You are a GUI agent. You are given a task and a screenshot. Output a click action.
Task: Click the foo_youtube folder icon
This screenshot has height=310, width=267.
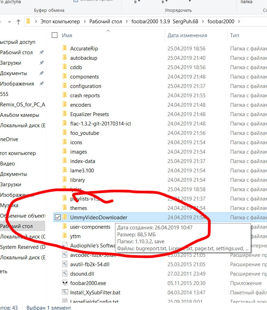coord(65,133)
